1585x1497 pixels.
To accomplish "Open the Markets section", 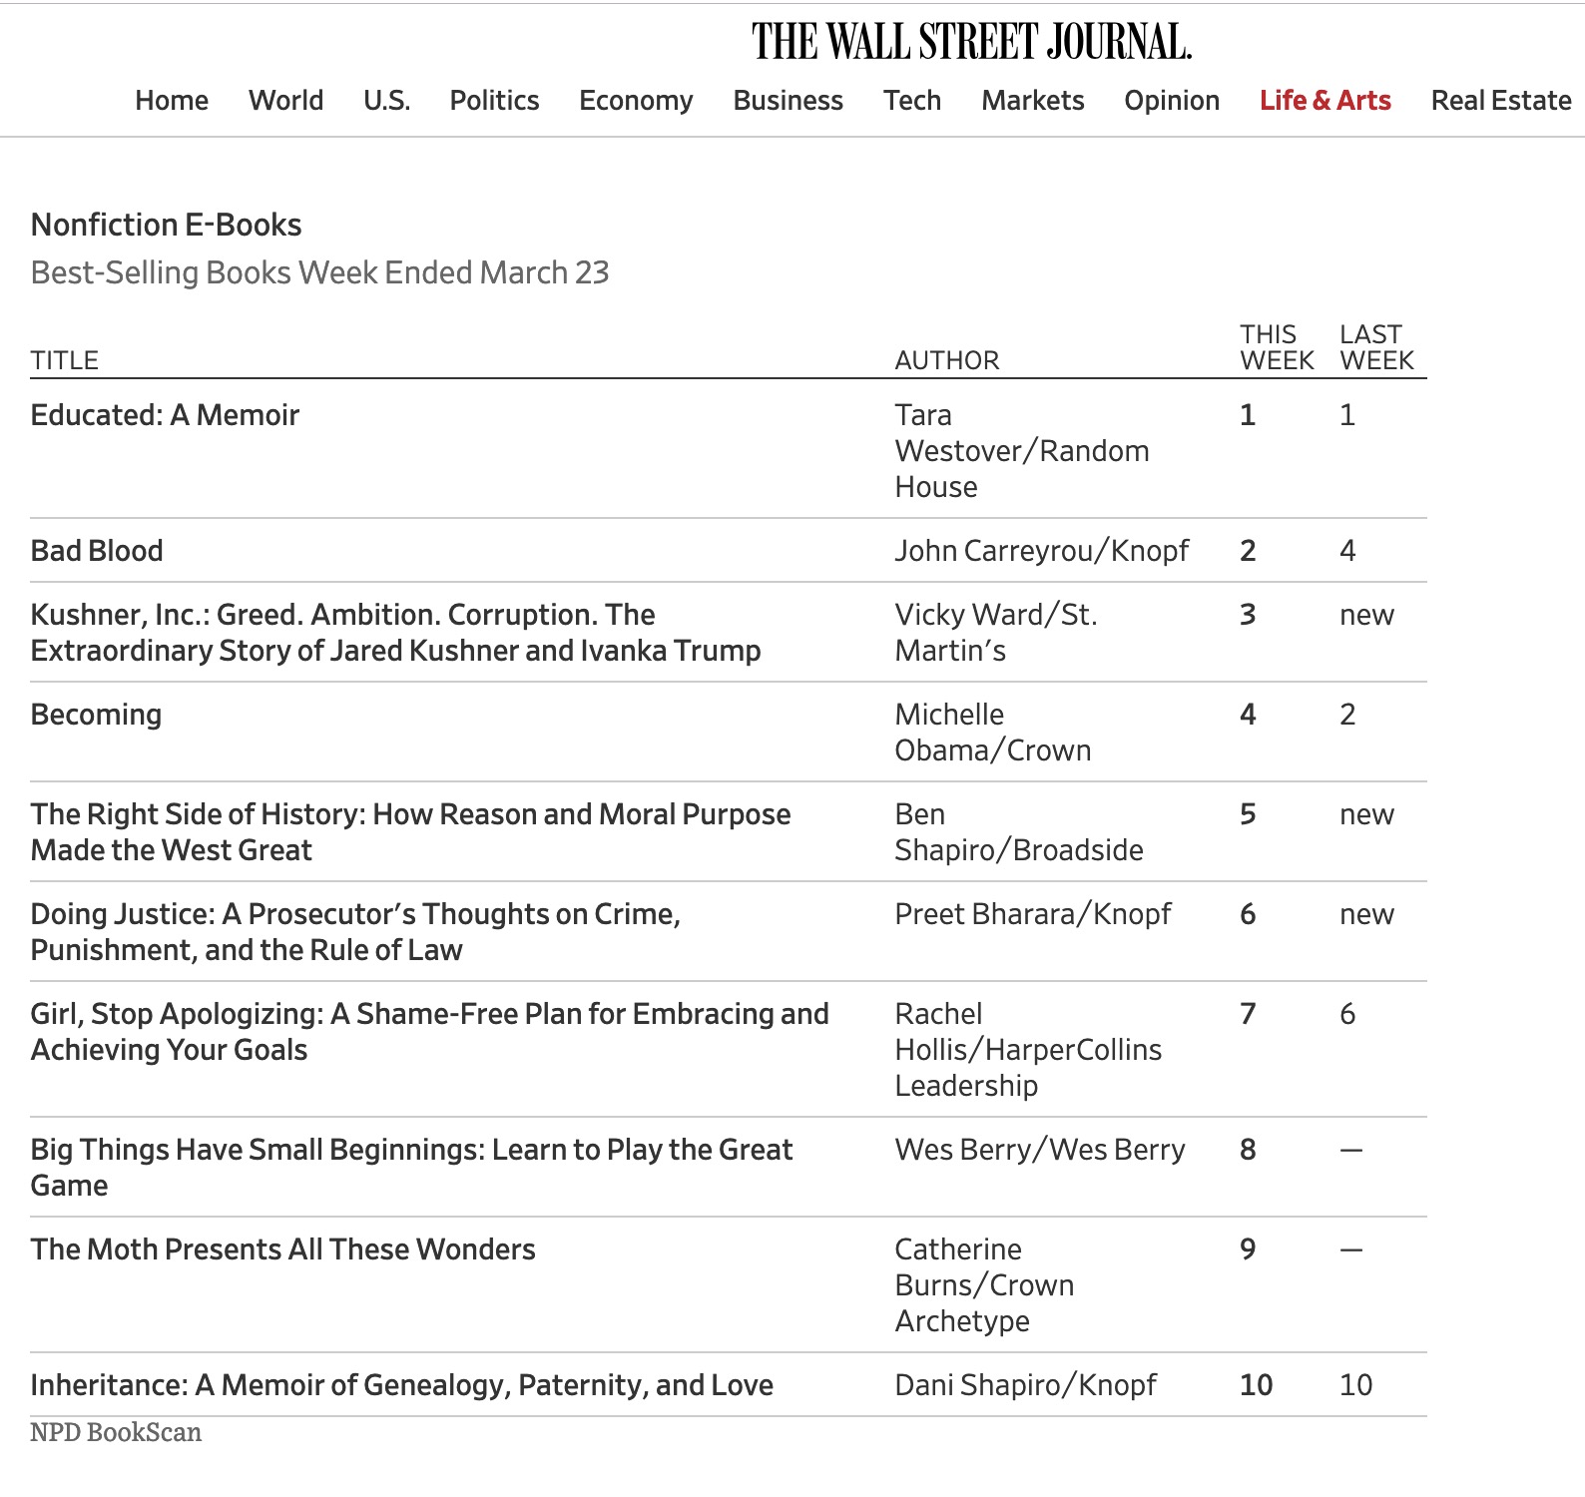I will click(x=1032, y=101).
